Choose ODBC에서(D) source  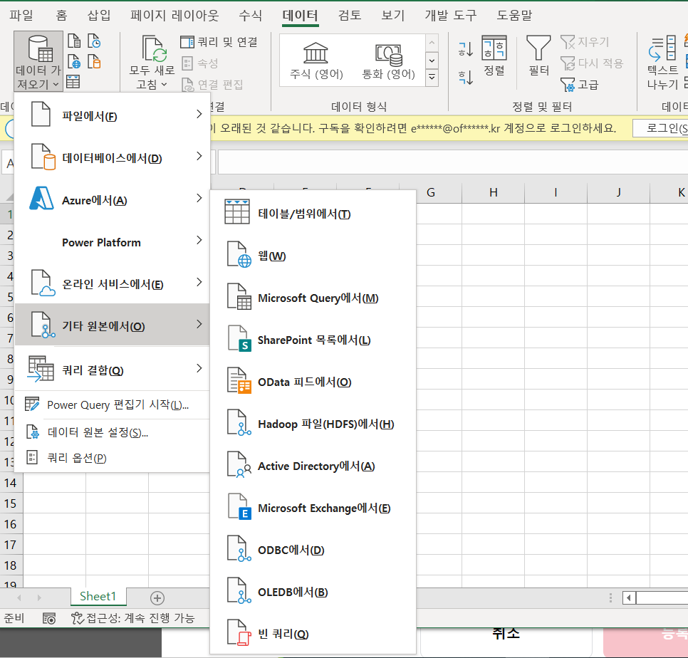(x=313, y=550)
